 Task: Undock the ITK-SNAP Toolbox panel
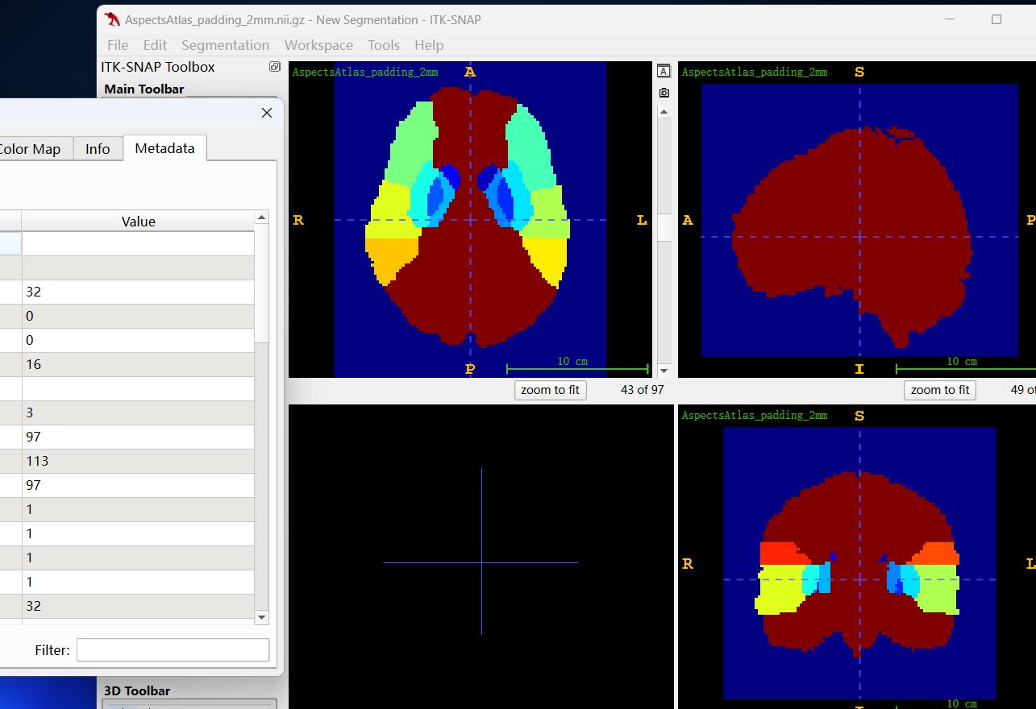[275, 67]
